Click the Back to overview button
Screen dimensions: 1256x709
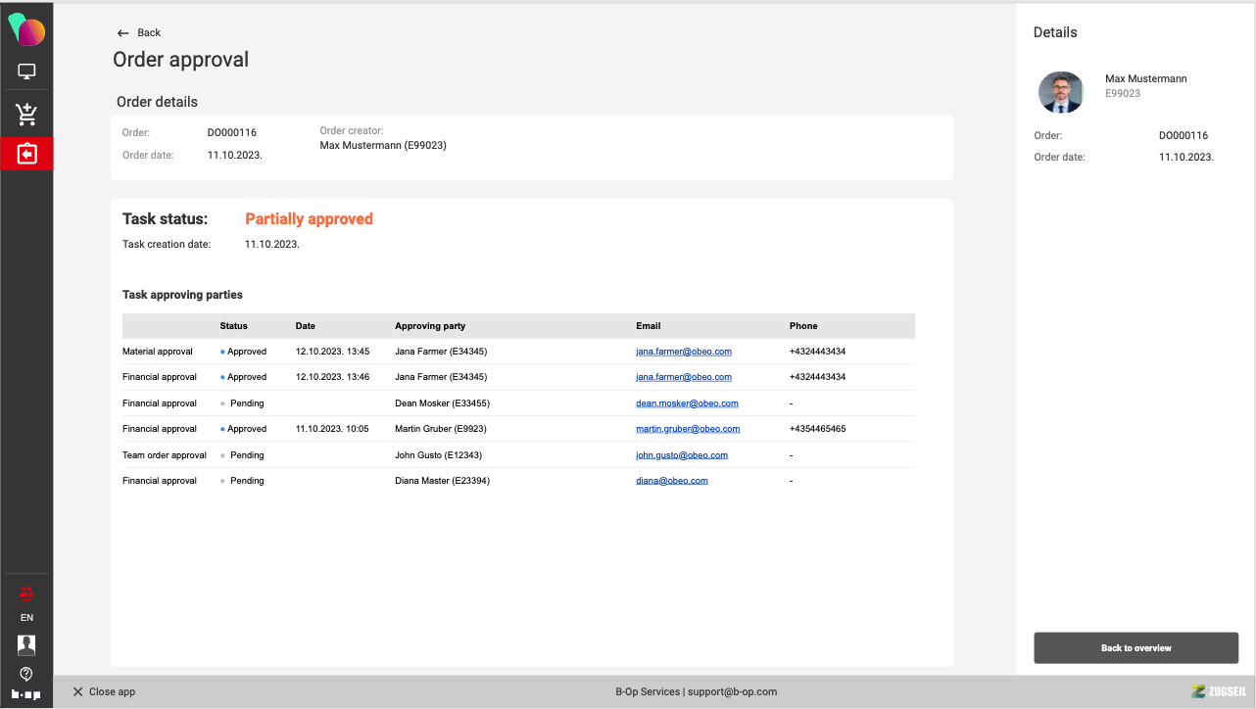(x=1135, y=648)
